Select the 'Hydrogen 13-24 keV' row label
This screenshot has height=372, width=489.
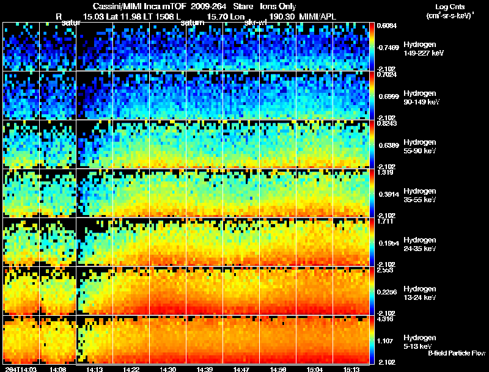tap(420, 293)
